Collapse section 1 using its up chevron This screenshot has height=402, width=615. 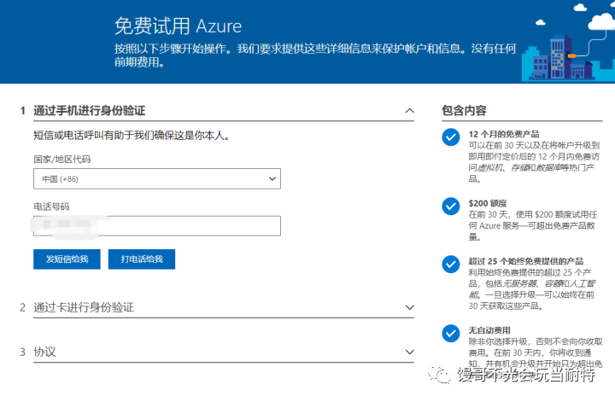click(409, 111)
